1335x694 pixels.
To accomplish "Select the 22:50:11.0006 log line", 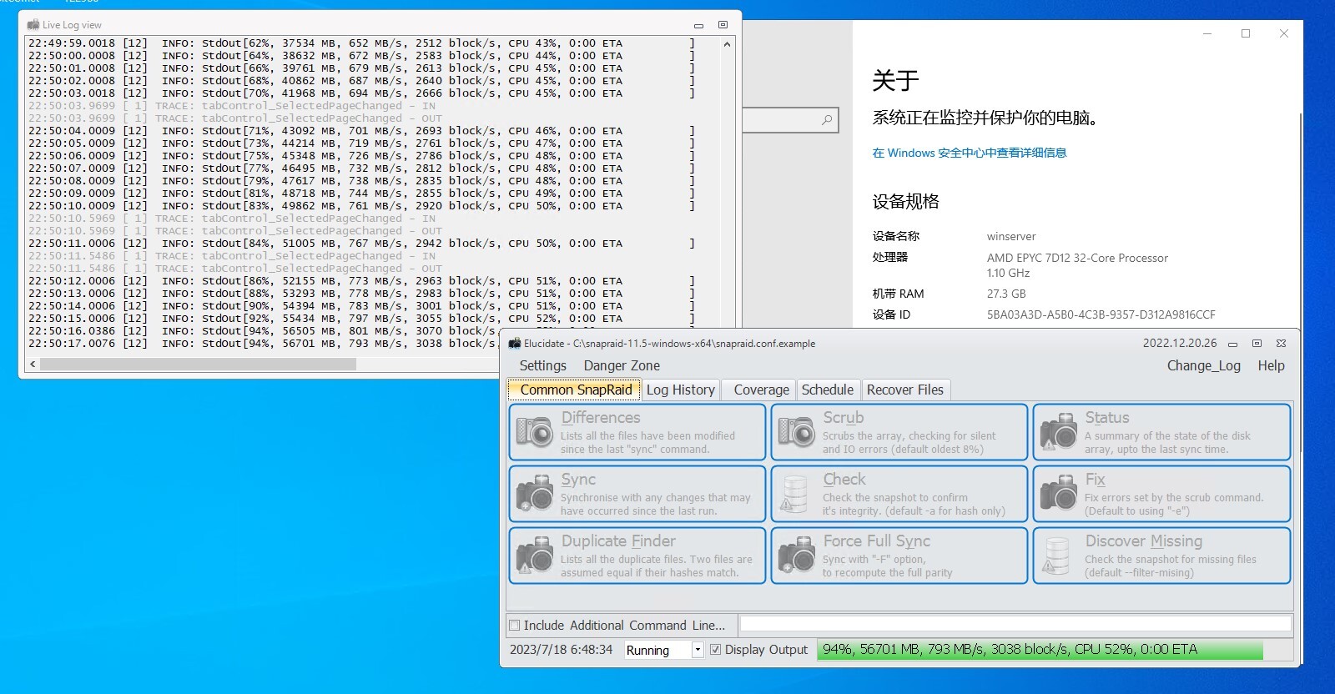I will click(360, 244).
